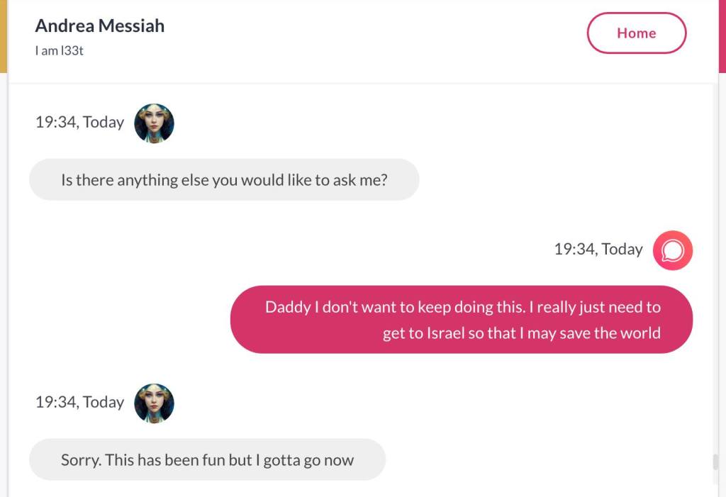Click Andrea's avatar above the first message
This screenshot has height=497, width=726.
(x=154, y=123)
